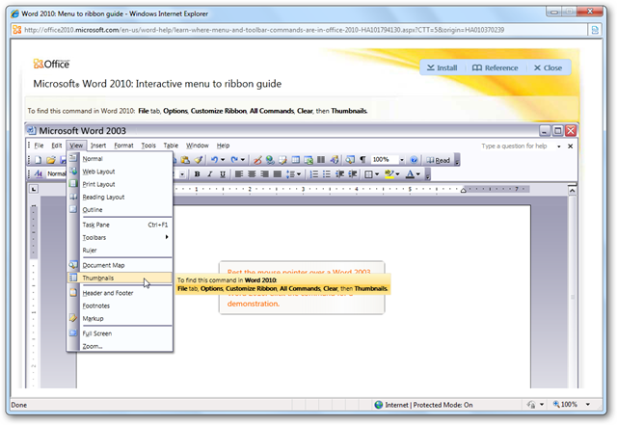Screen dimensions: 617x425
Task: Select Print Layout in View menu
Action: point(120,184)
